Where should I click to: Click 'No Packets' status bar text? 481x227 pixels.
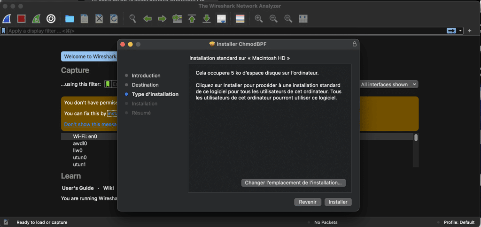[x=326, y=222]
